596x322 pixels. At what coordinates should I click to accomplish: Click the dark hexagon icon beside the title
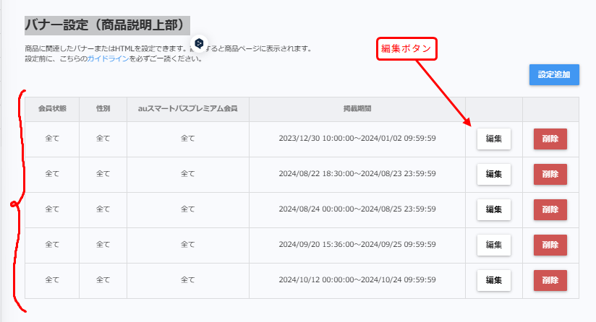200,43
